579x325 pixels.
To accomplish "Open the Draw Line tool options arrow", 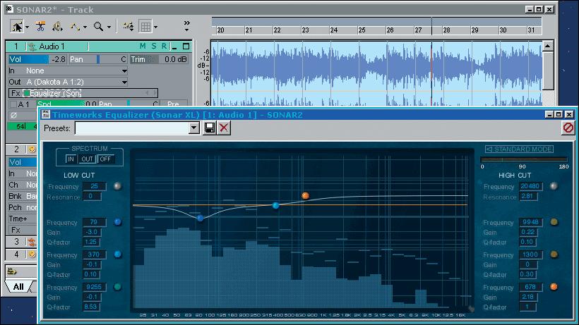I will coord(85,27).
